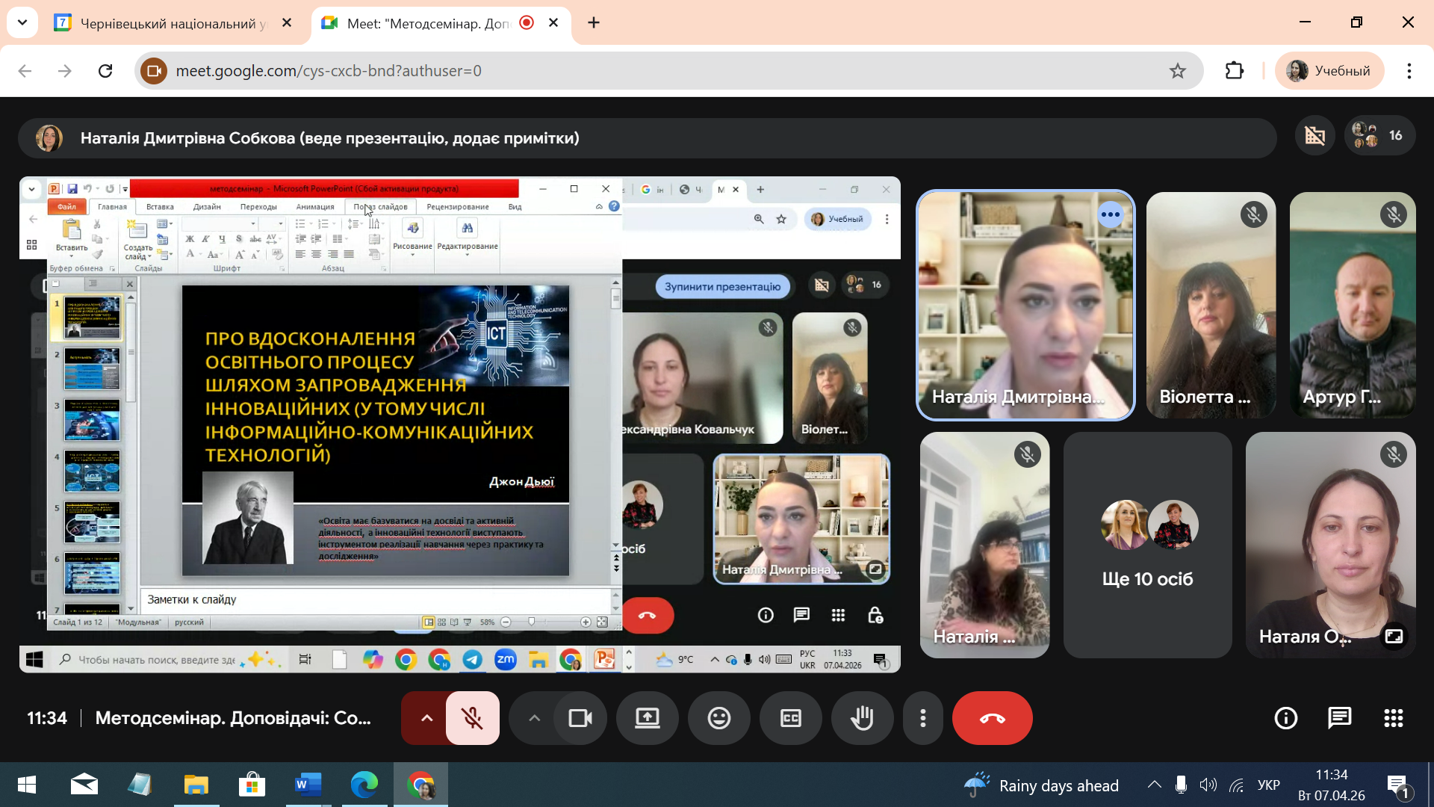1434x807 pixels.
Task: Select slide 2 thumbnail in shared PowerPoint
Action: (x=92, y=368)
